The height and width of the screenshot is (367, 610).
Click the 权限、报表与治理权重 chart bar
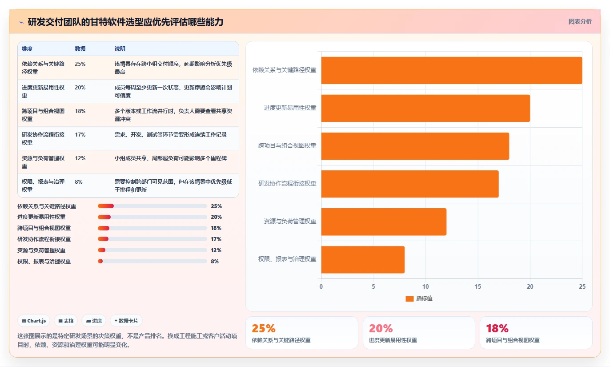coord(363,259)
